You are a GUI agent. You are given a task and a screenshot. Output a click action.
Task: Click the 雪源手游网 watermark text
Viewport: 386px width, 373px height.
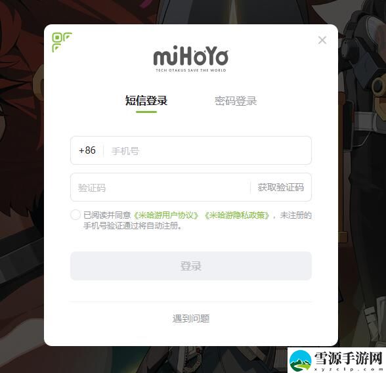pos(348,358)
